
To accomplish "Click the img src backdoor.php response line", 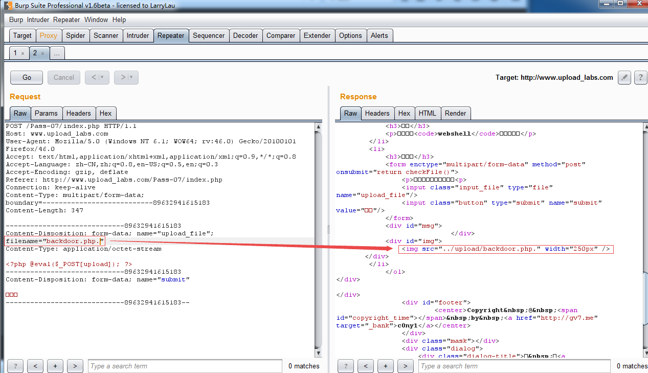I will pyautogui.click(x=506, y=249).
